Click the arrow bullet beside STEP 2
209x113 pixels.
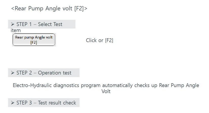click(13, 73)
